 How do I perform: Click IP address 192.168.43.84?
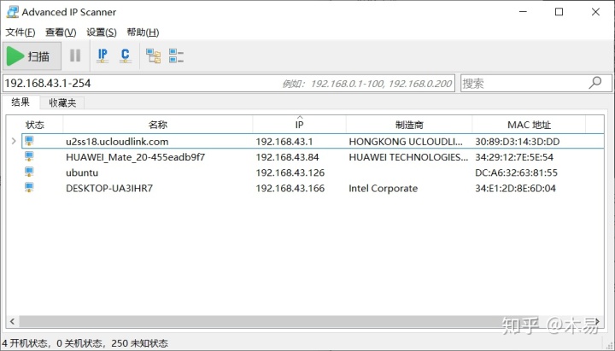tap(287, 157)
